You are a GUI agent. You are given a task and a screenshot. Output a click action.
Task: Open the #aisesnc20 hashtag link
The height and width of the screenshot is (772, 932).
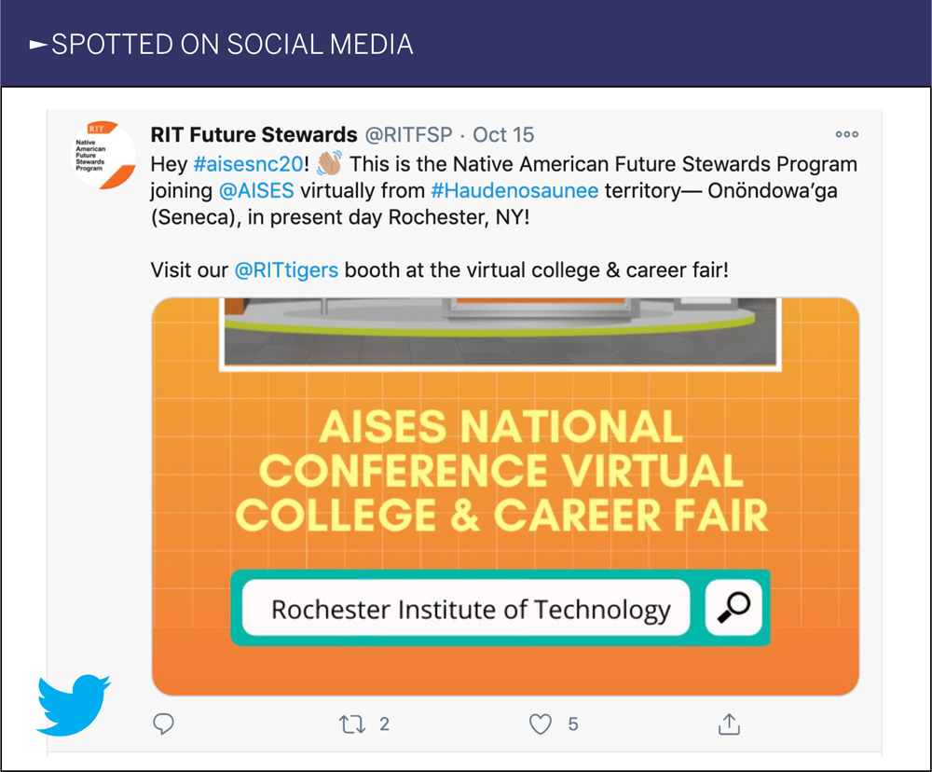[247, 165]
